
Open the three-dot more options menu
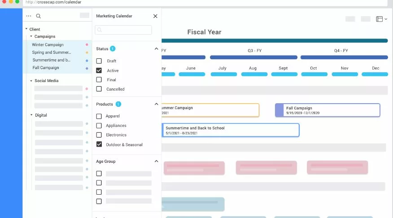[x=29, y=16]
